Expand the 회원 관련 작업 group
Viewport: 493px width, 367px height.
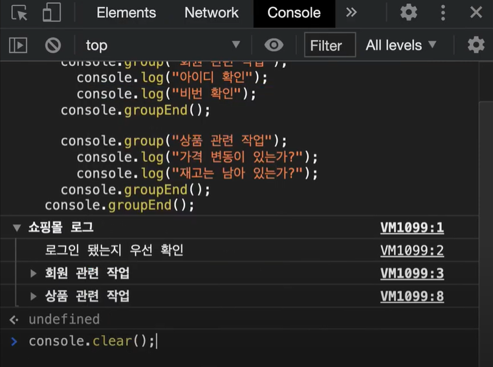pyautogui.click(x=33, y=273)
